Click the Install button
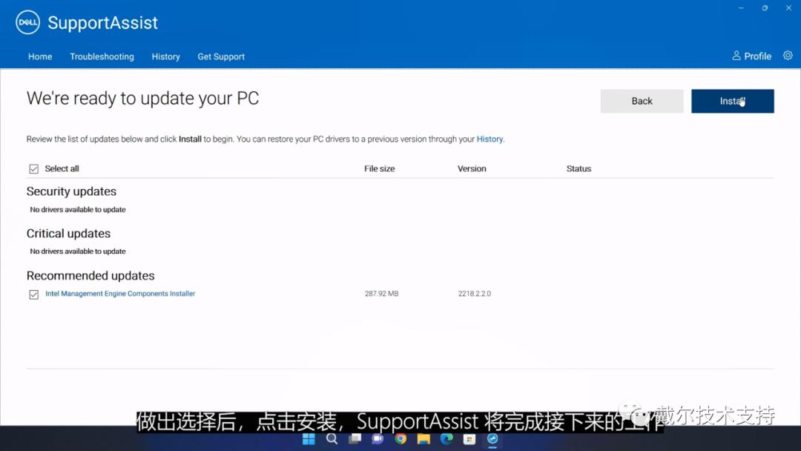 click(732, 101)
